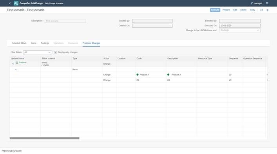The image size is (277, 154).
Task: Open the Filter BOMs dropdown
Action: 38,52
